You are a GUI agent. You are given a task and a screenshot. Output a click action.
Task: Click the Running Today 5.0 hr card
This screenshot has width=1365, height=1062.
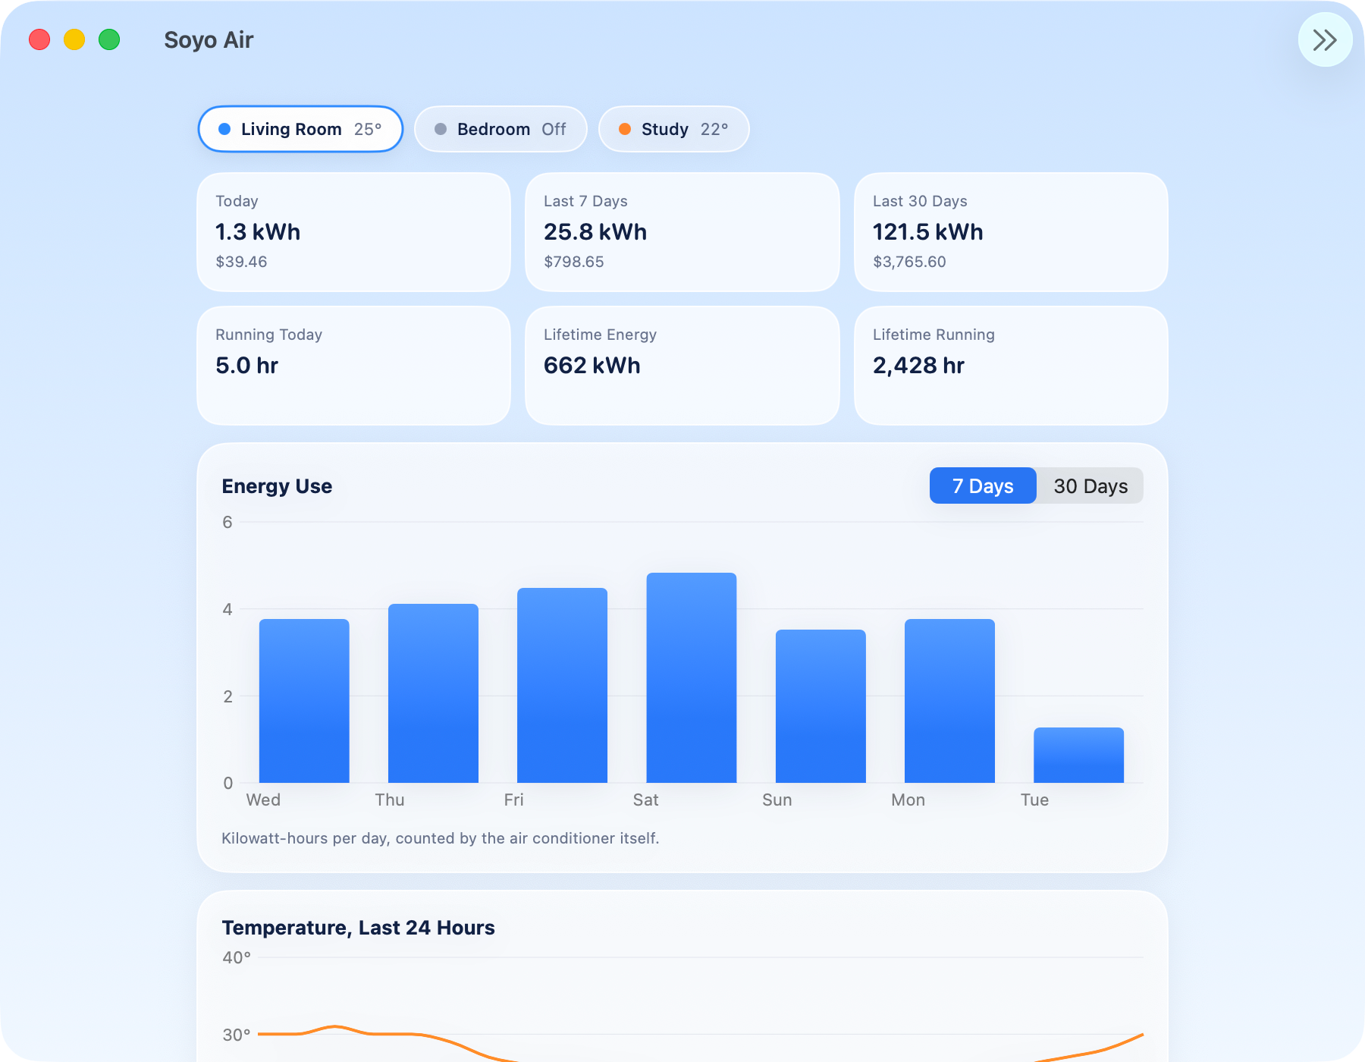pyautogui.click(x=353, y=366)
